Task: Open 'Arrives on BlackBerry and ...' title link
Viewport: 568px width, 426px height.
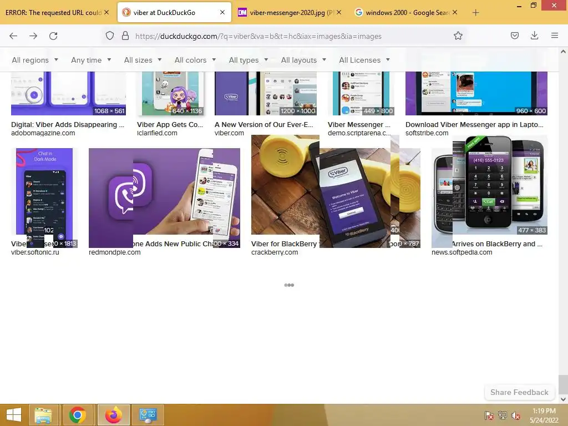Action: pos(497,244)
